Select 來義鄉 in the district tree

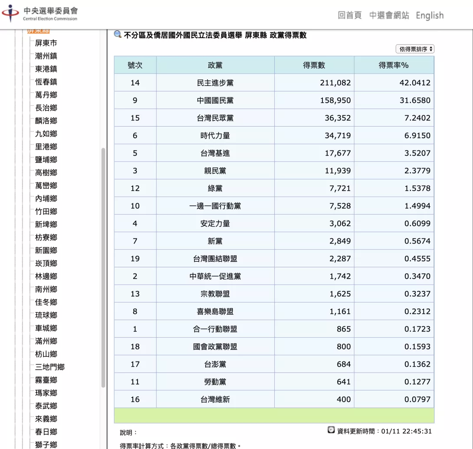46,419
